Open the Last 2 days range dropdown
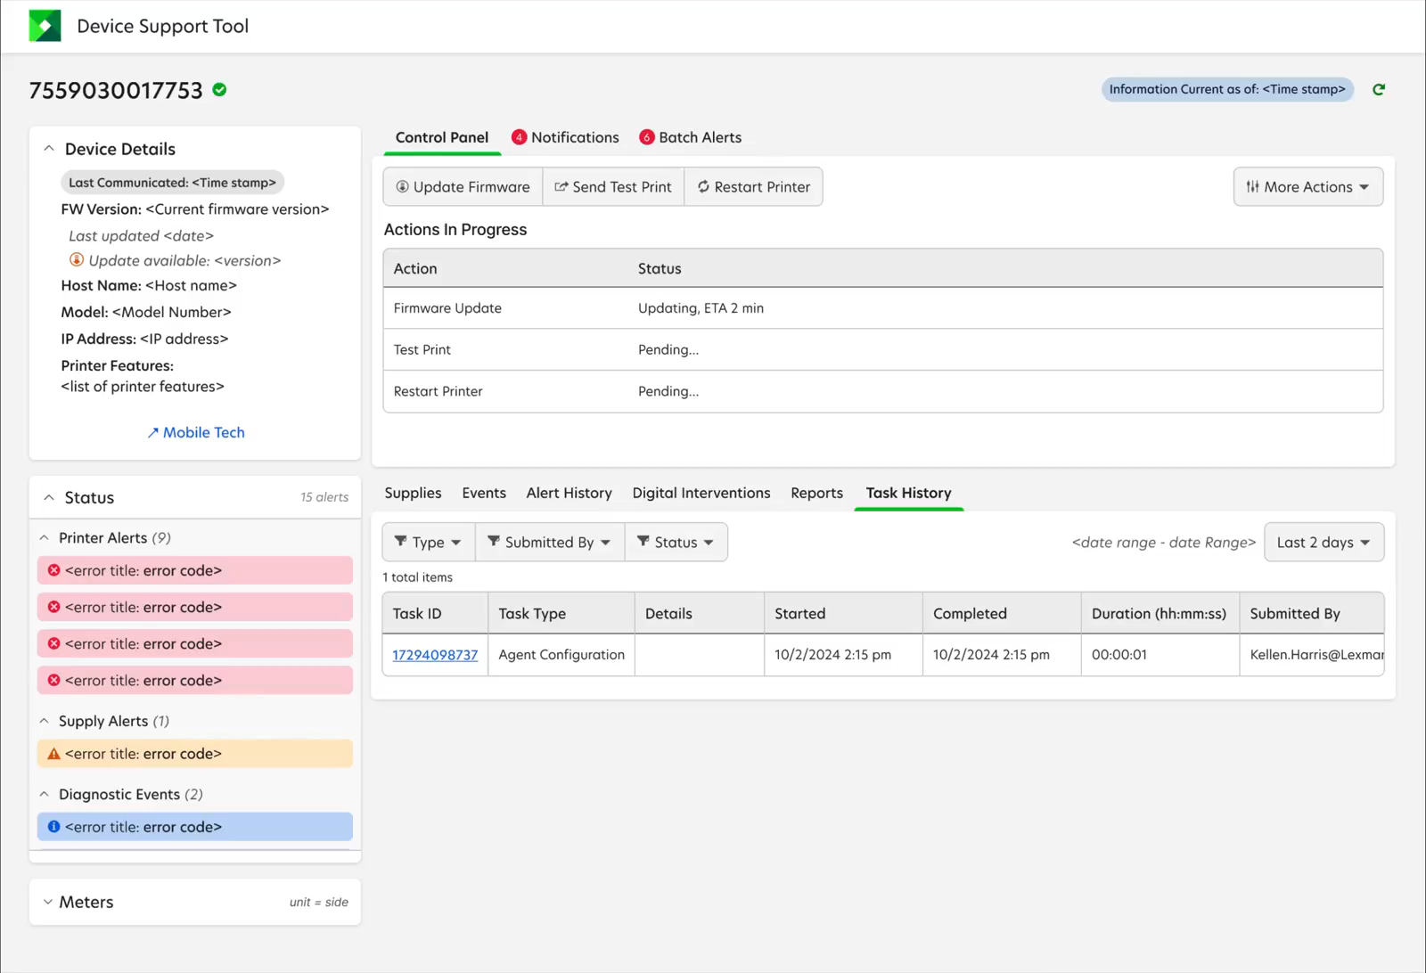The height and width of the screenshot is (973, 1426). [x=1324, y=542]
